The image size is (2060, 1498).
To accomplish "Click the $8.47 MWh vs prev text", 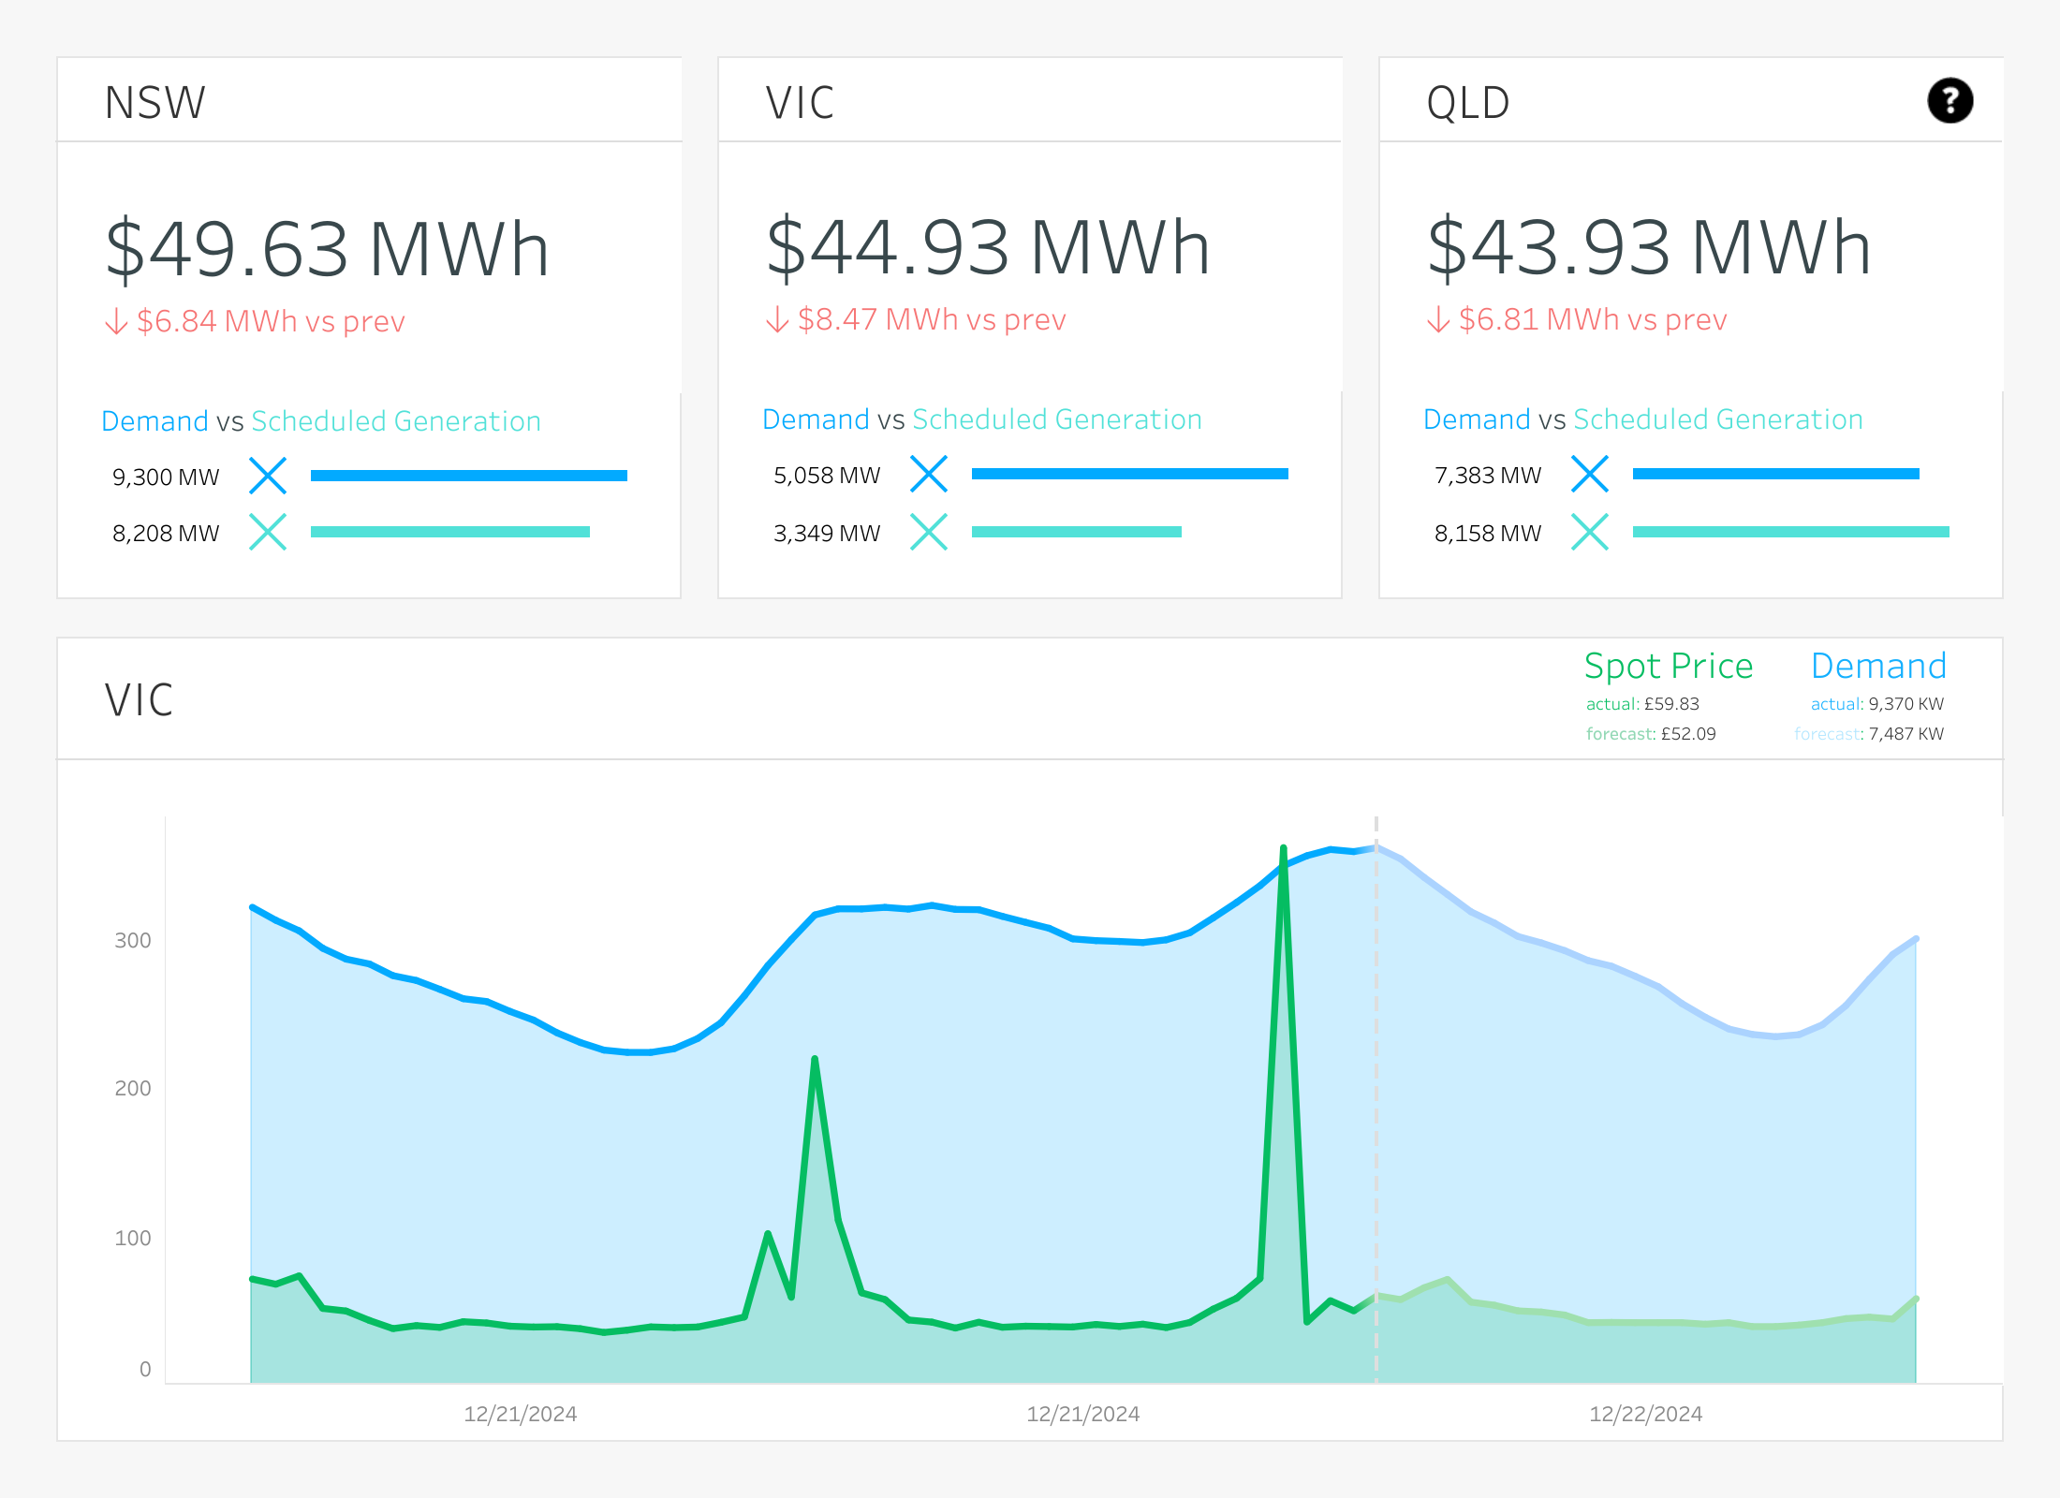I will tap(933, 319).
